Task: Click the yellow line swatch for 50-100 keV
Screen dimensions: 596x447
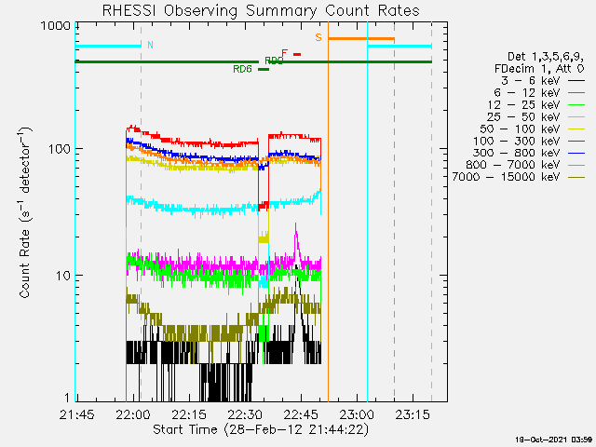Action: click(576, 129)
